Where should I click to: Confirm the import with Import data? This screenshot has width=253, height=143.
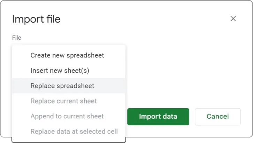pos(158,117)
